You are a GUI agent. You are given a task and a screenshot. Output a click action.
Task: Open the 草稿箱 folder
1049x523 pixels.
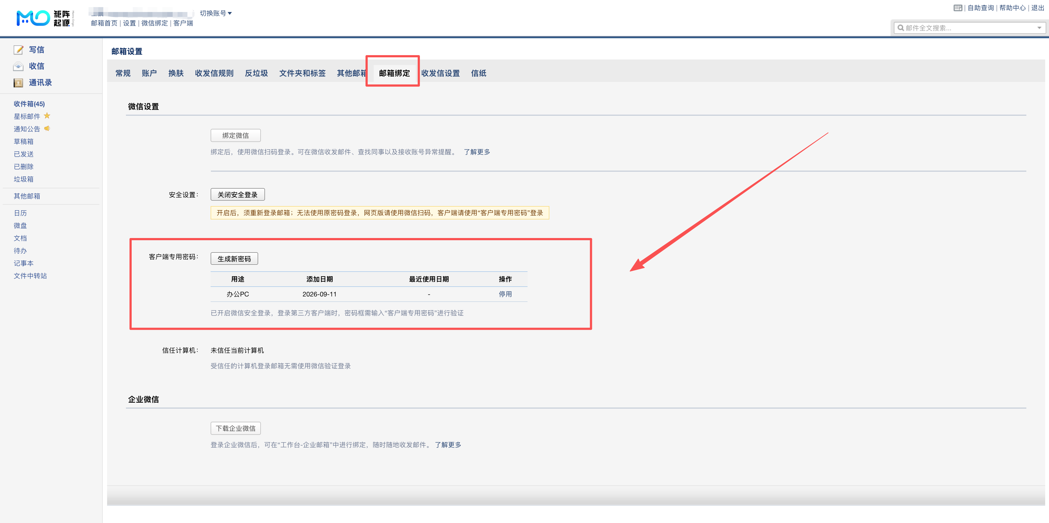click(x=23, y=141)
